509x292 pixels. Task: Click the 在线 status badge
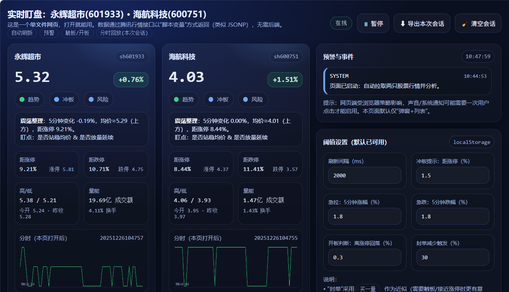341,23
